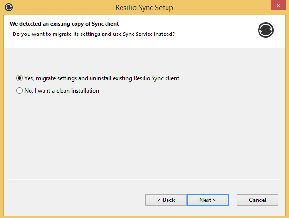Click the empty gray area below radio options
Image resolution: width=289 pixels, height=218 pixels.
click(144, 135)
